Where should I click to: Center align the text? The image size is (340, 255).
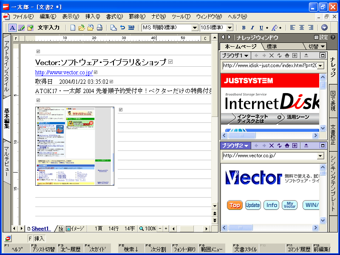[x=301, y=28]
